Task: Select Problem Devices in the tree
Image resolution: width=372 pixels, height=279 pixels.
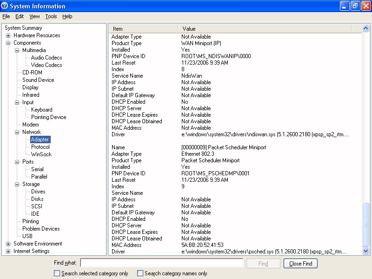Action: pyautogui.click(x=41, y=229)
